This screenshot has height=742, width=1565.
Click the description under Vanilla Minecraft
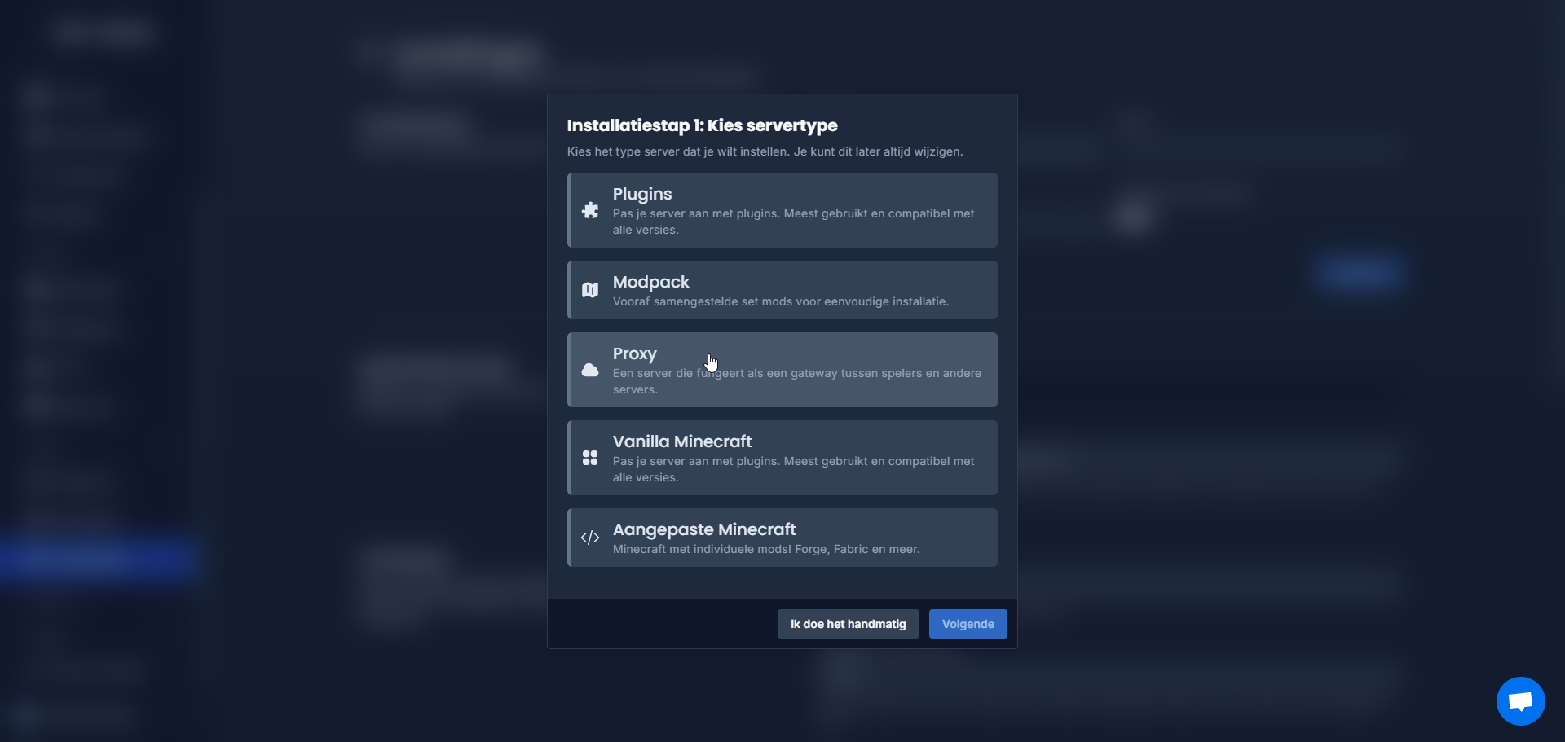click(794, 469)
